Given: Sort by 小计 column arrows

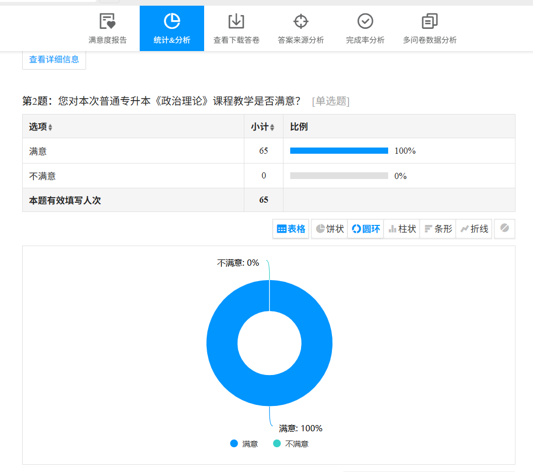Looking at the screenshot, I should pyautogui.click(x=272, y=127).
